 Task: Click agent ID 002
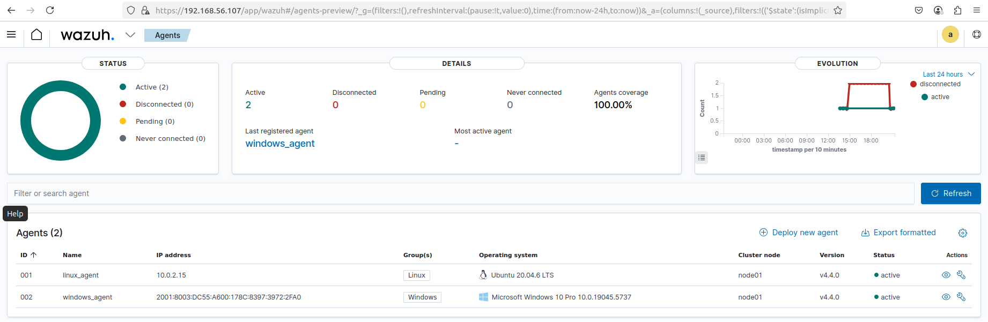(26, 297)
